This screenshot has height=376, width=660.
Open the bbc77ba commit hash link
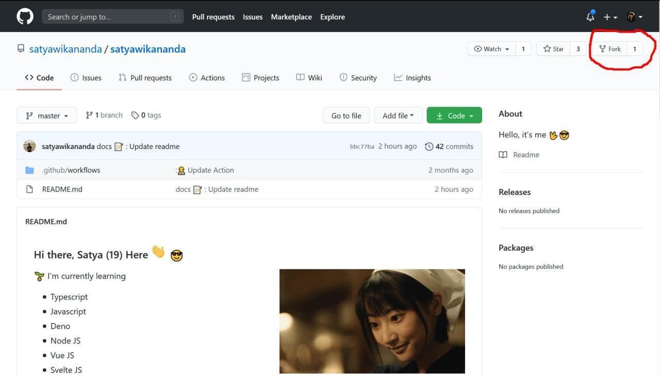(362, 146)
